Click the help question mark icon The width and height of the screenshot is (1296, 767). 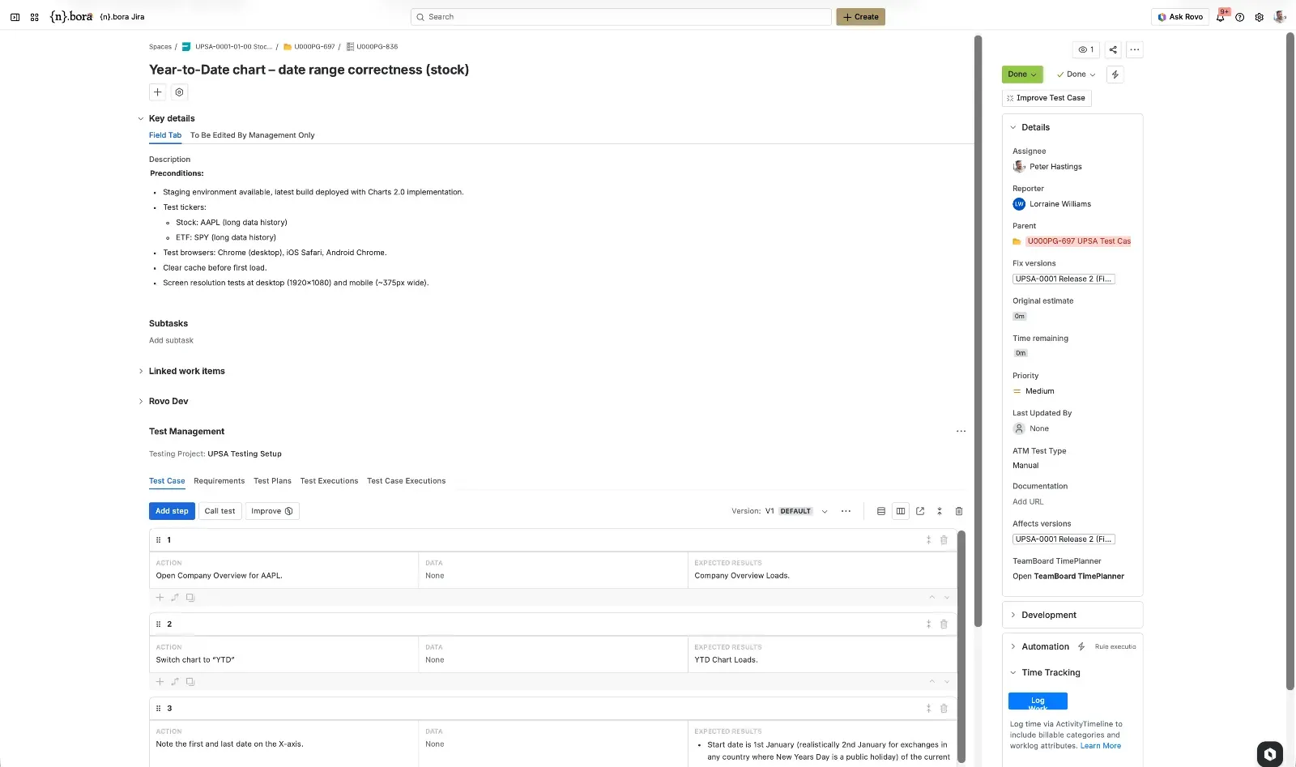tap(1239, 17)
